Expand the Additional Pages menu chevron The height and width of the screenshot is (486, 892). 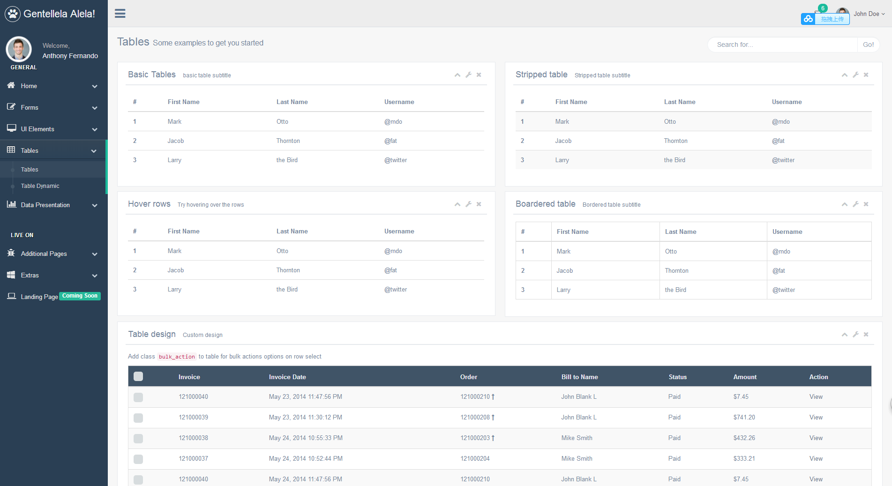pos(95,254)
